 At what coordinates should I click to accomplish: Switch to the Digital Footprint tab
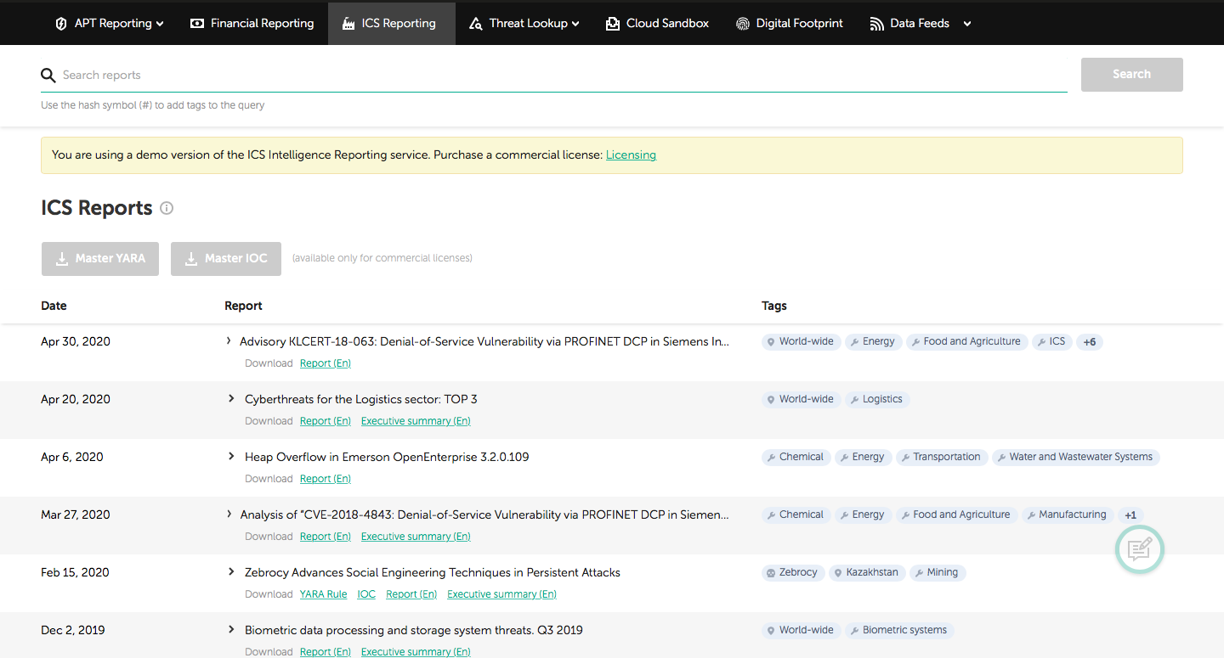pyautogui.click(x=790, y=23)
